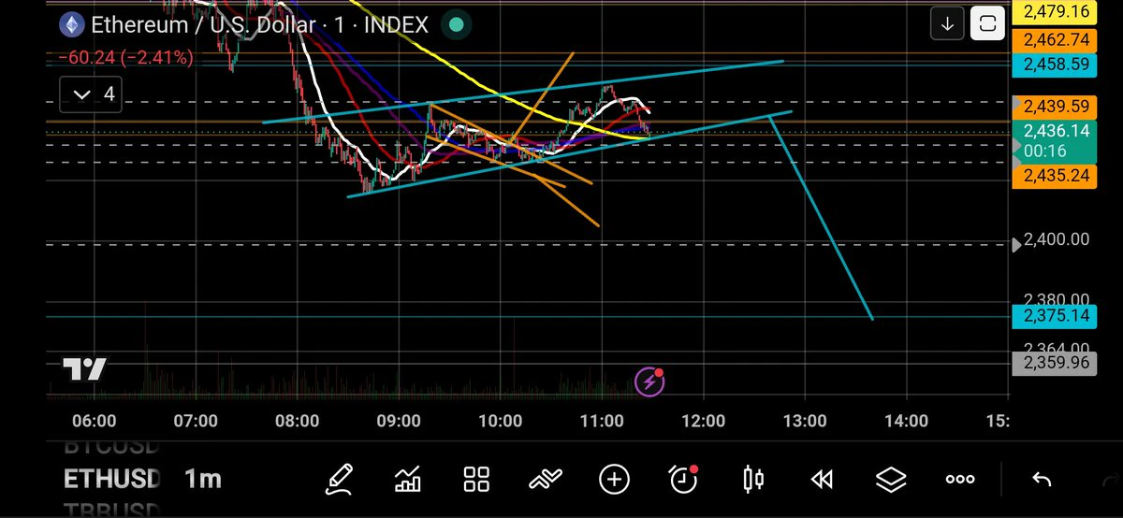
Task: Select the 2,375.14 blue price label
Action: click(1057, 316)
